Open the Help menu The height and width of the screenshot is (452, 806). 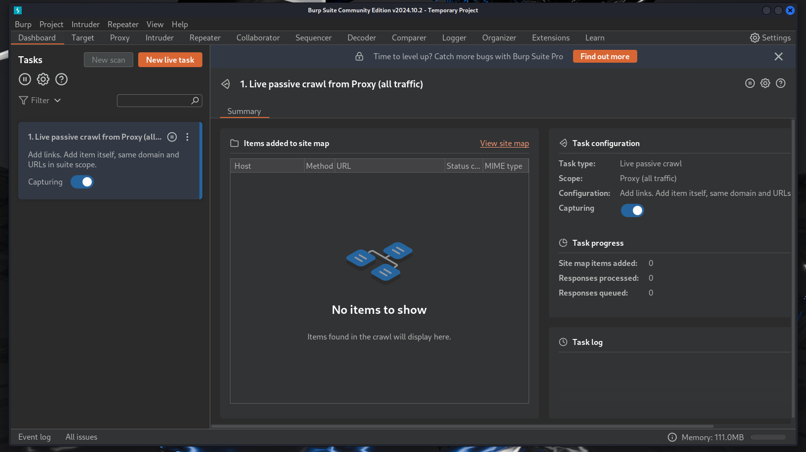pos(180,24)
